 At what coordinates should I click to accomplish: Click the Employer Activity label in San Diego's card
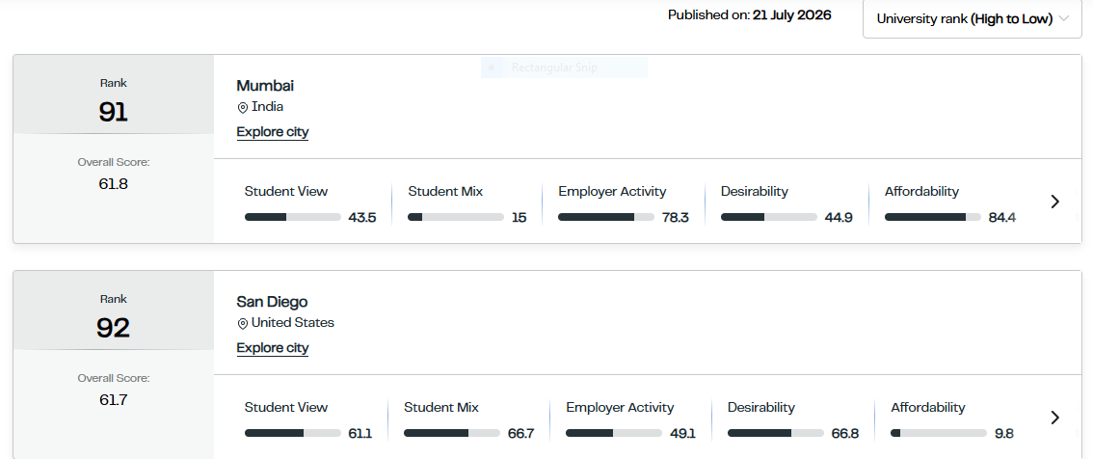click(621, 407)
